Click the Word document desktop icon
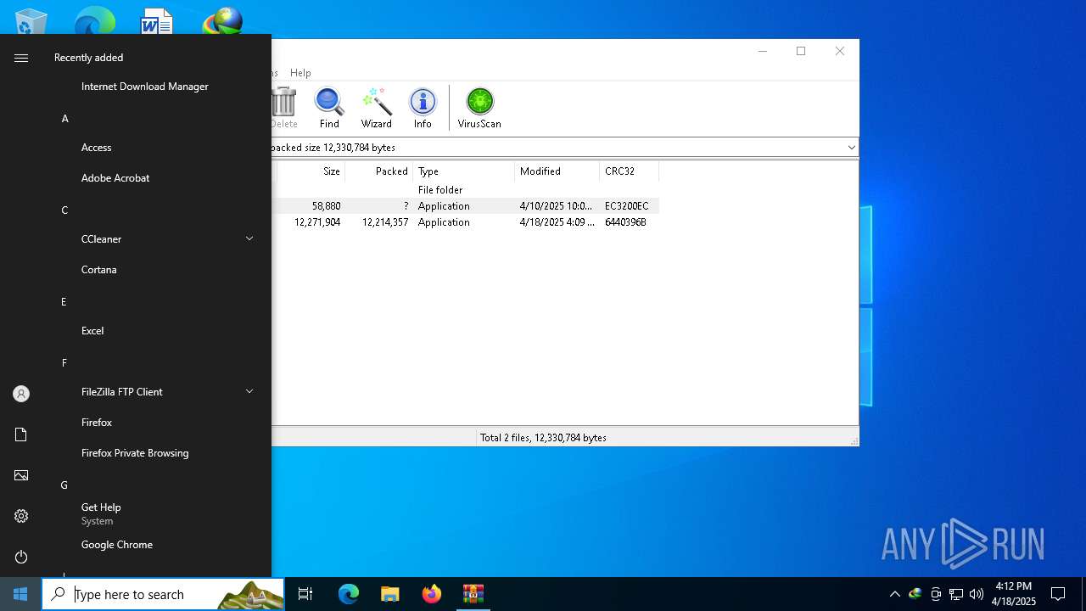Viewport: 1086px width, 611px height. 157,20
